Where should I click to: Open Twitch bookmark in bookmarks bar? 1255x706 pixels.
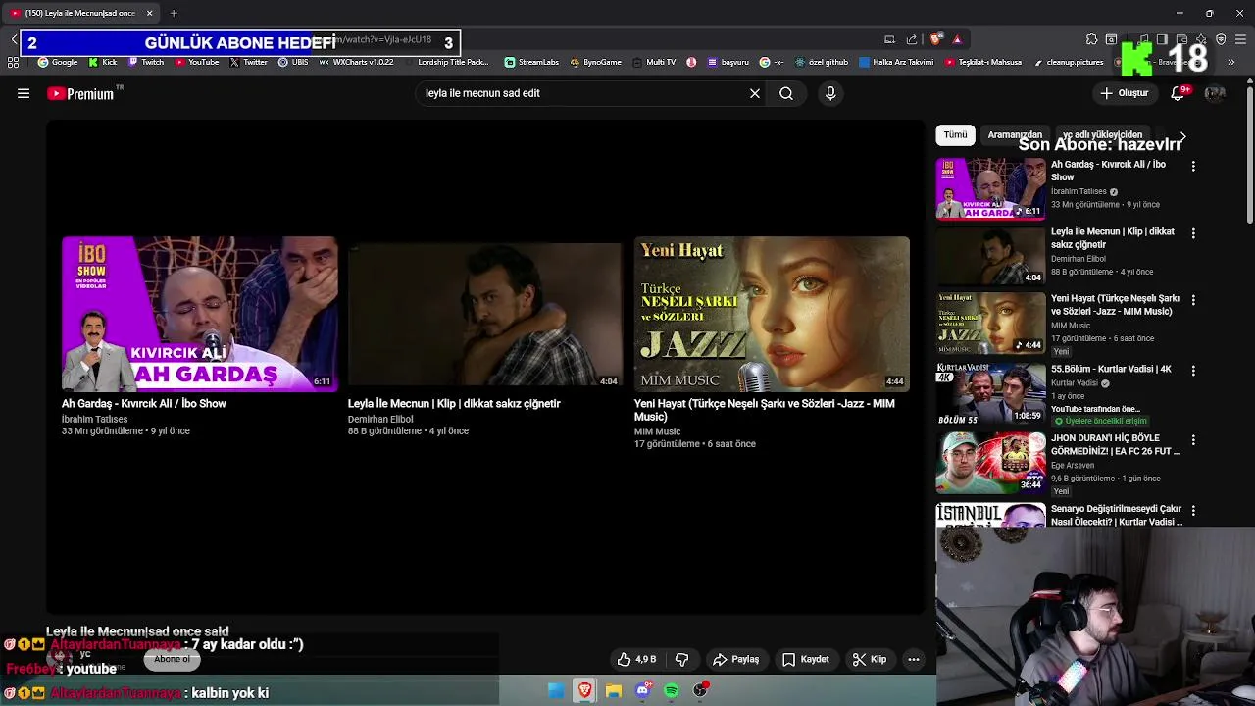click(146, 62)
